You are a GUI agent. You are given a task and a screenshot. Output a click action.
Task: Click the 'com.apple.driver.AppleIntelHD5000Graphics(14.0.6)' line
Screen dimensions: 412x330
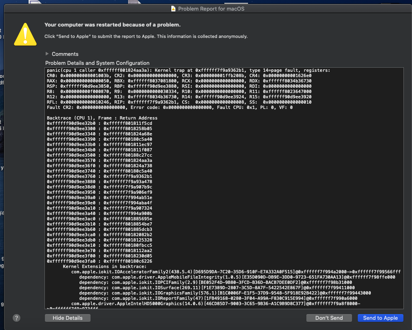click(x=216, y=304)
